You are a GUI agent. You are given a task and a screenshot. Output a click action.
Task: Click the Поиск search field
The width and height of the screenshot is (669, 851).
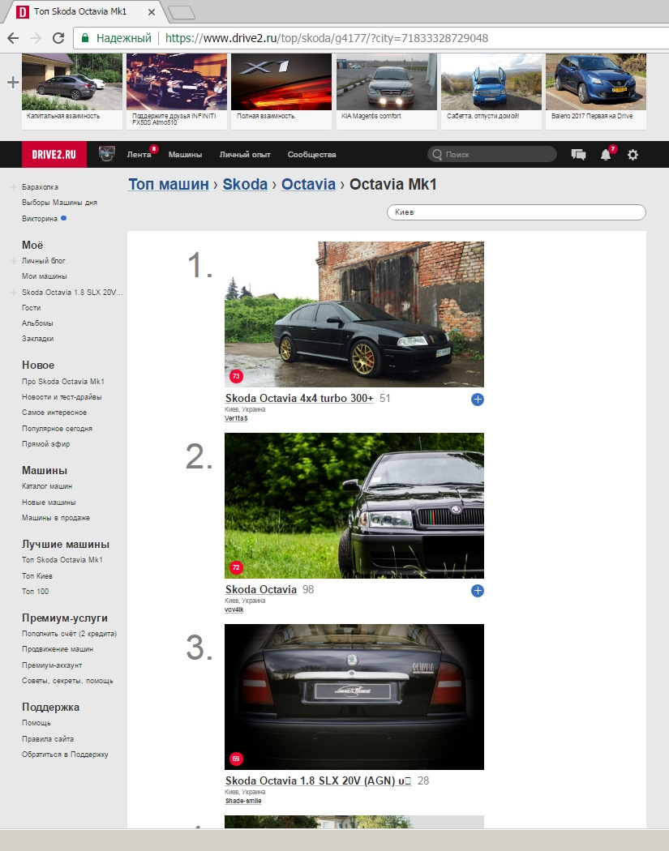point(492,154)
